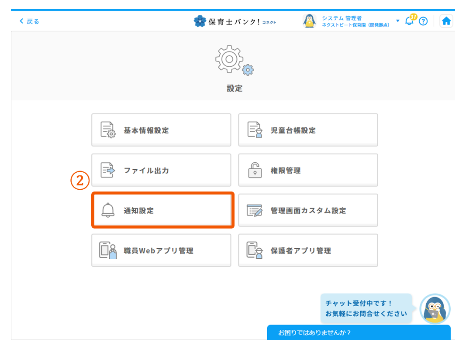Click the 保育士バンク! コネクト logo
The height and width of the screenshot is (349, 466).
coord(235,21)
